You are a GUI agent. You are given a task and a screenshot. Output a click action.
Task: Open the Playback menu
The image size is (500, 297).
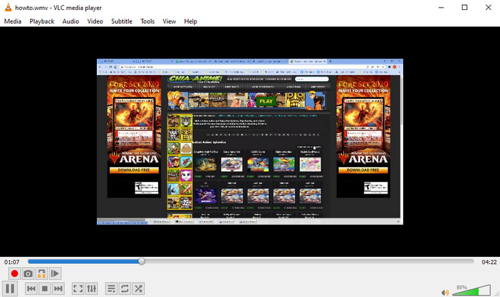42,21
